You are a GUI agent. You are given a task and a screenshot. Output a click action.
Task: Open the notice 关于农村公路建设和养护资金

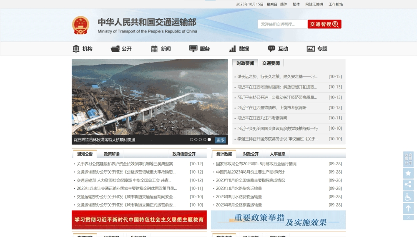coord(126,164)
